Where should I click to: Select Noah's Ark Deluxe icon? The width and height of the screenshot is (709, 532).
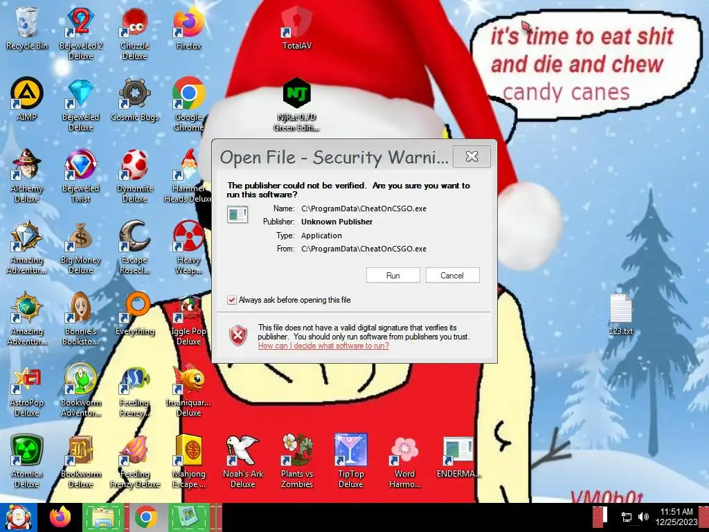point(243,461)
